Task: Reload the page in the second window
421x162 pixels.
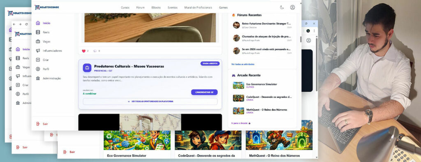Action: (26, 24)
